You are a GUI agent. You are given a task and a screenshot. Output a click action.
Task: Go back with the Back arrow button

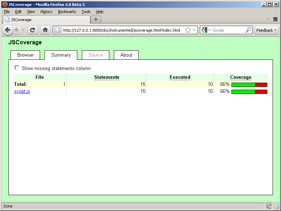tap(8, 30)
